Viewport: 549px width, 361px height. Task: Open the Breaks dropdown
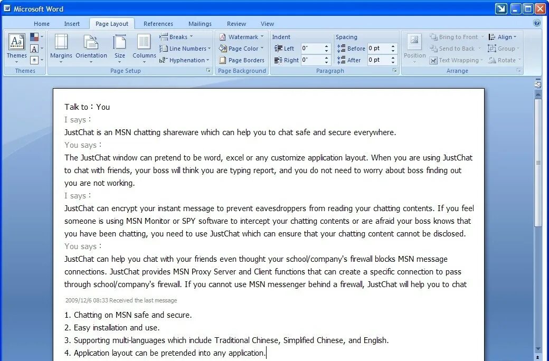[176, 37]
